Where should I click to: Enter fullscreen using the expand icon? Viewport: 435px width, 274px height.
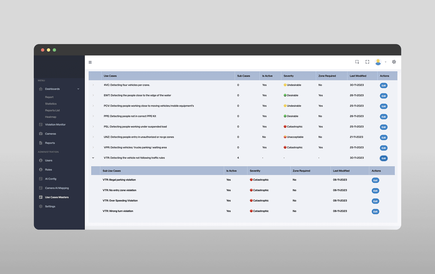tap(367, 62)
